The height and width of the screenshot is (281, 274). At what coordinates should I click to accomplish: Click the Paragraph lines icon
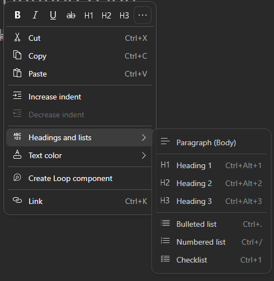(x=165, y=141)
